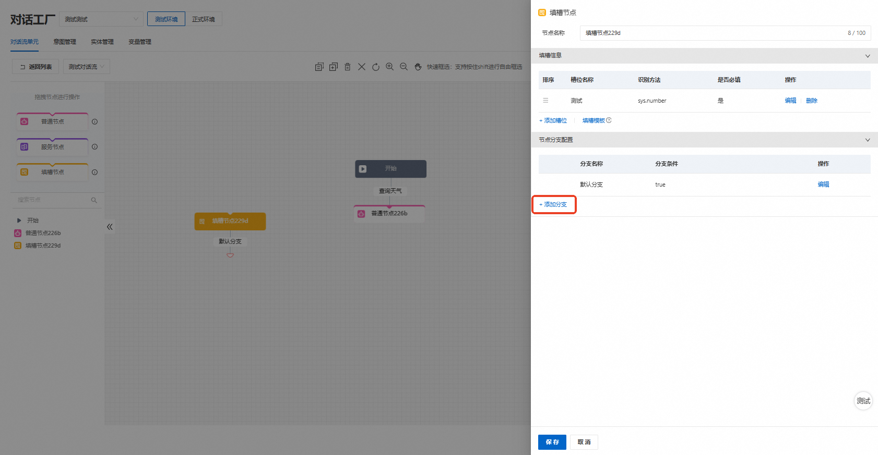This screenshot has height=455, width=878.
Task: Click the 节点名称 input field
Action: (x=725, y=33)
